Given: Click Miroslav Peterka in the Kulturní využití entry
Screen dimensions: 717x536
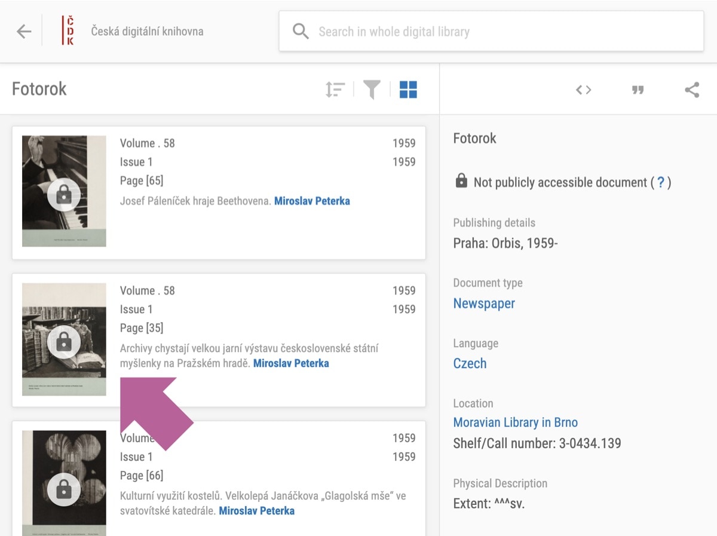Looking at the screenshot, I should [x=256, y=510].
